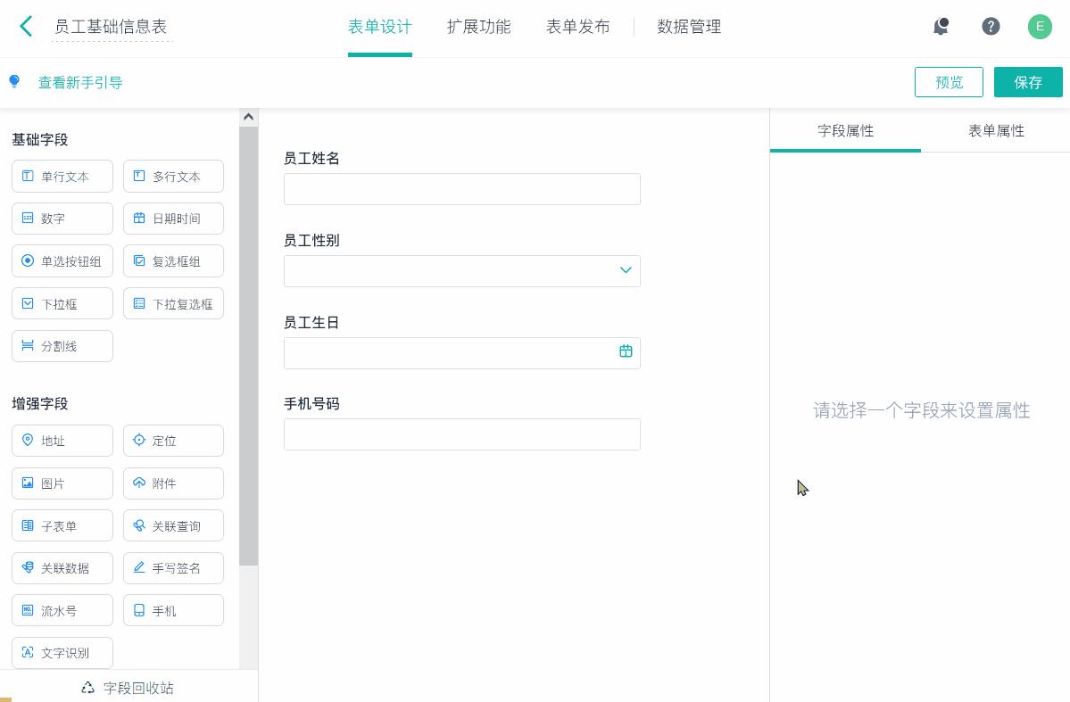Add a 手写签名 field
The height and width of the screenshot is (702, 1070).
[173, 568]
